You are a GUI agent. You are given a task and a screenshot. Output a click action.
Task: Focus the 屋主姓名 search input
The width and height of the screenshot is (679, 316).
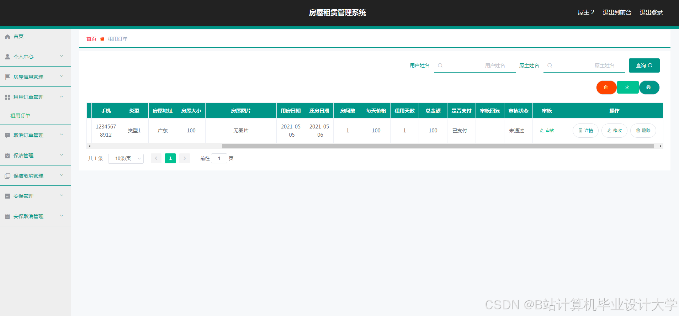point(584,65)
